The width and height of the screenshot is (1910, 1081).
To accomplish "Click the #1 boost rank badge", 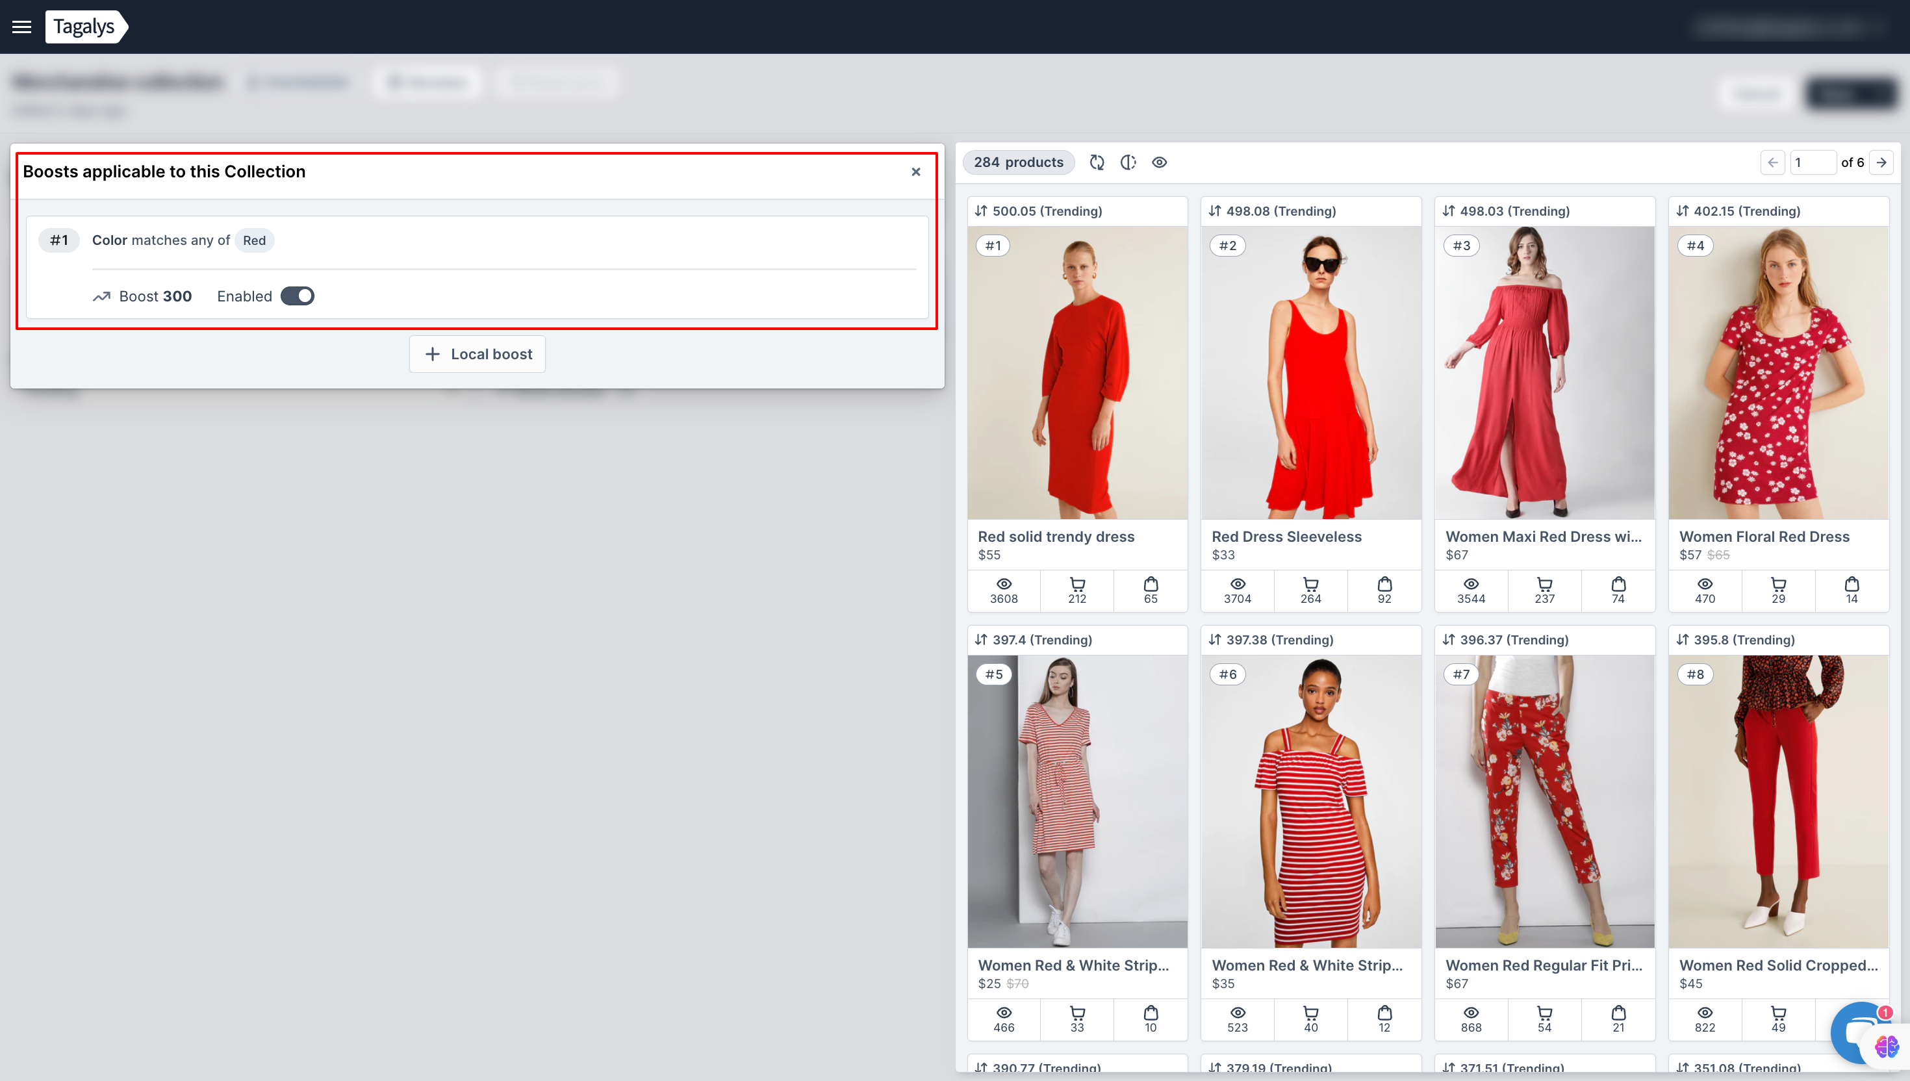I will point(58,240).
